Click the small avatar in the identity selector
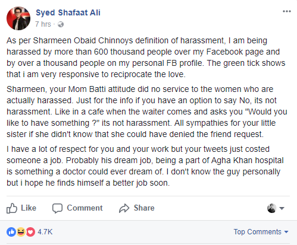The width and height of the screenshot is (297, 245). [271, 208]
